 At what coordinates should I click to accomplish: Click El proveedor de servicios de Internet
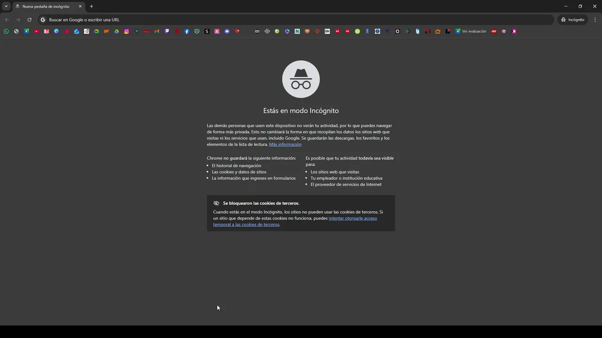pyautogui.click(x=346, y=184)
